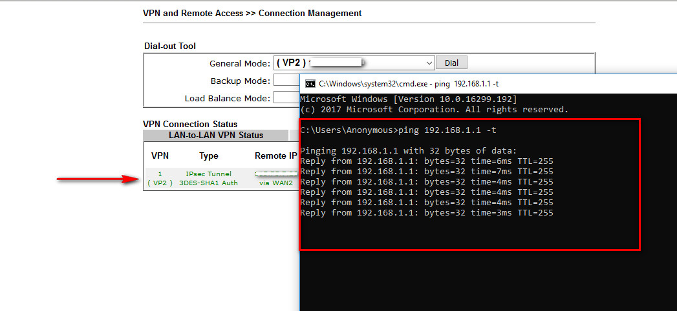Click the IPsec Tunnel type text
This screenshot has height=311, width=677.
(208, 174)
